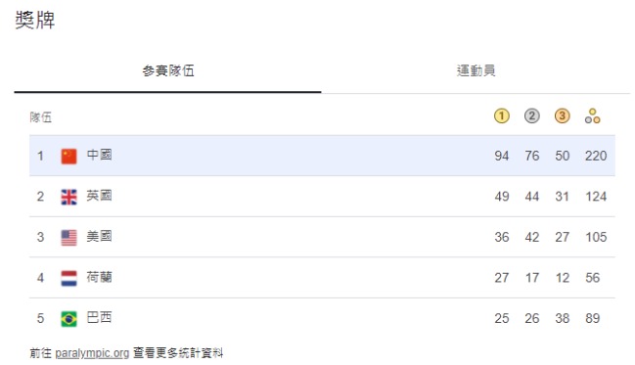Open the 英國 team row
The width and height of the screenshot is (635, 365).
click(x=322, y=197)
